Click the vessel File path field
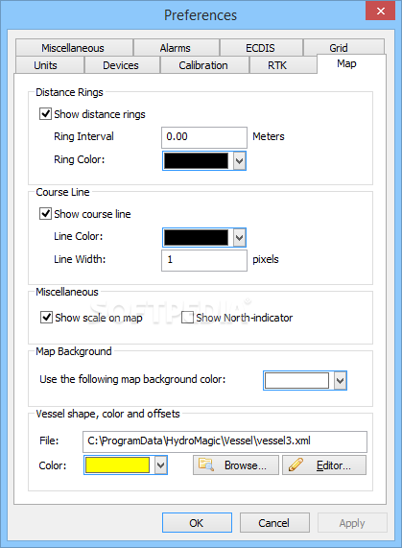 [x=225, y=441]
